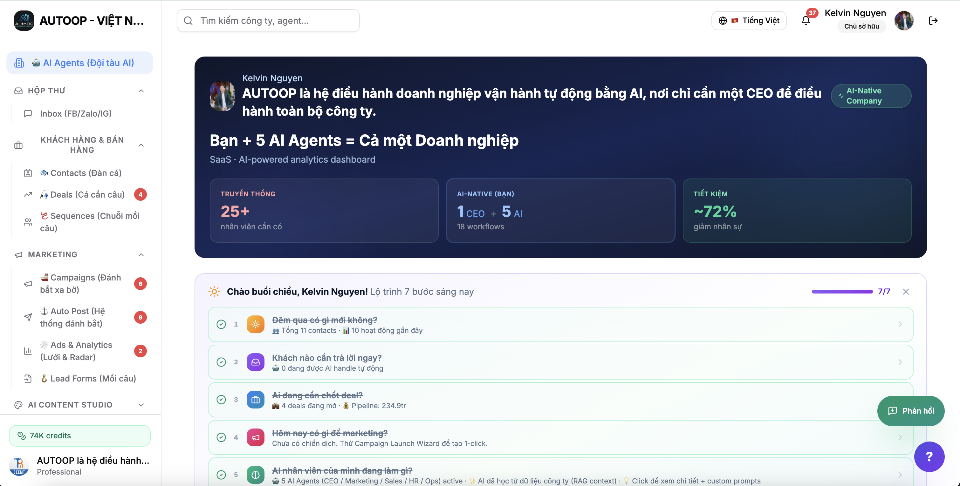Collapse the HỘP THƯ sidebar section
The image size is (960, 486).
(x=141, y=91)
